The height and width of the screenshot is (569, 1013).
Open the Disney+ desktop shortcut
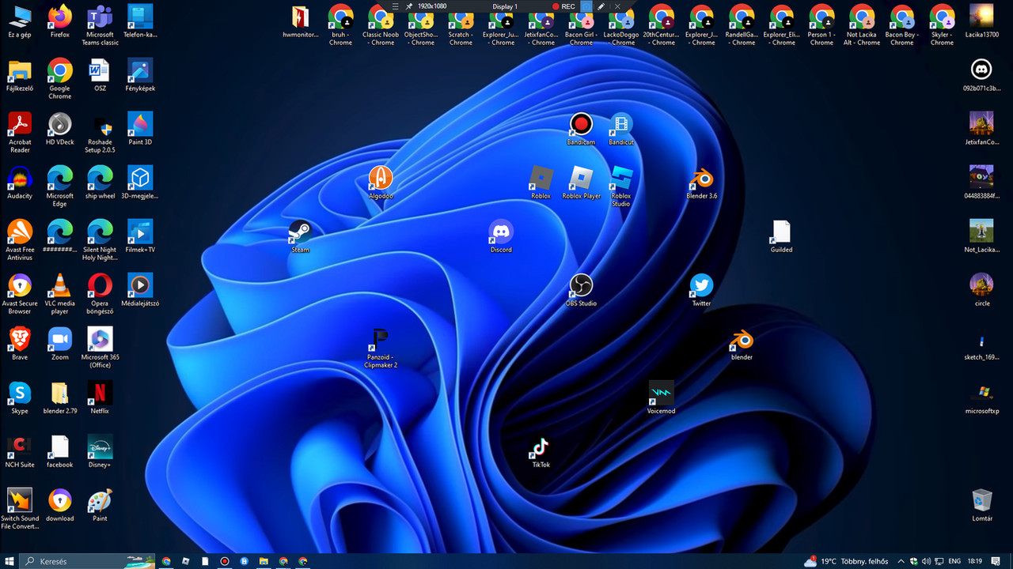pyautogui.click(x=100, y=451)
